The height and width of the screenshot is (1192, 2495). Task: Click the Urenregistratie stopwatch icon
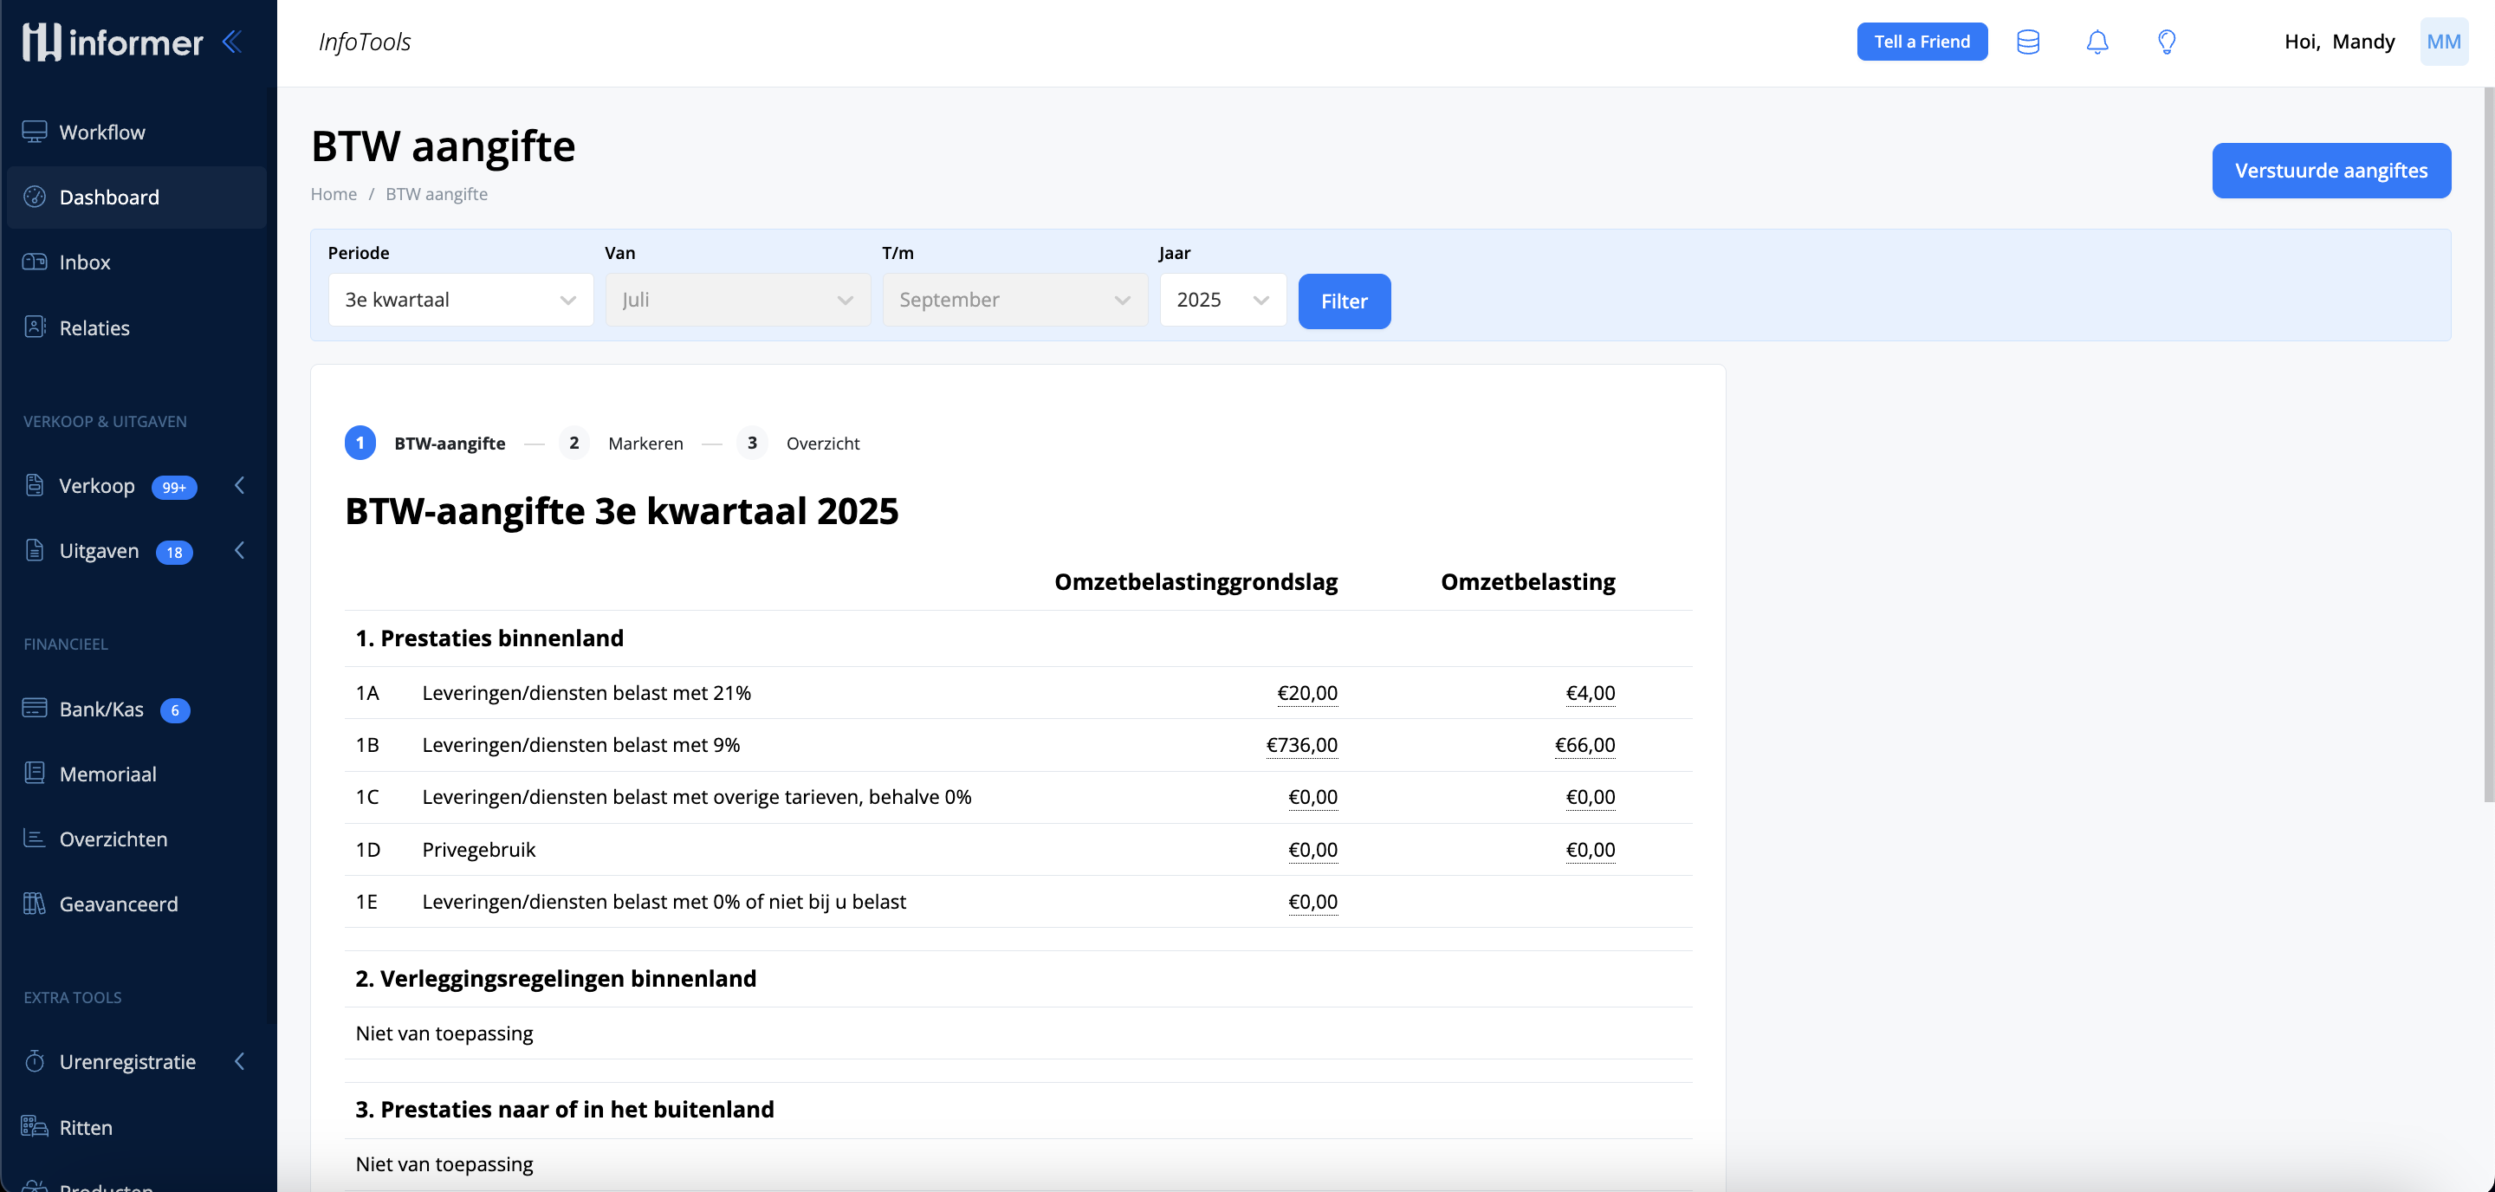pos(35,1061)
